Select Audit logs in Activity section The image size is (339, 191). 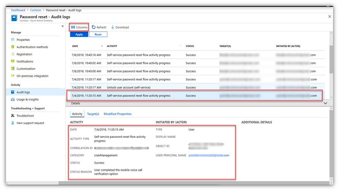35,92
